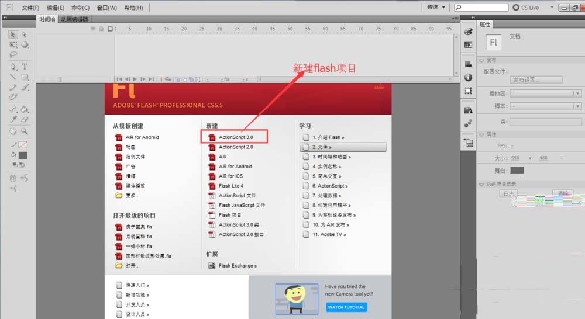Image resolution: width=585 pixels, height=319 pixels.
Task: Select the Hand tool
Action: click(13, 131)
